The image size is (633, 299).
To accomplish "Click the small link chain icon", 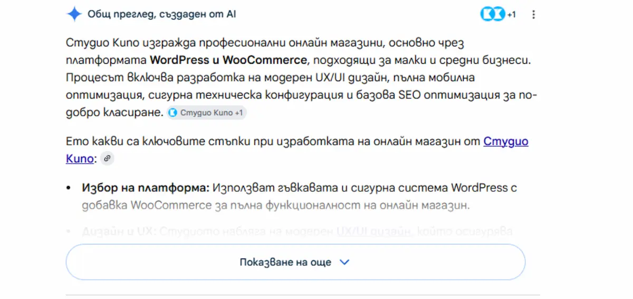I will [x=107, y=158].
